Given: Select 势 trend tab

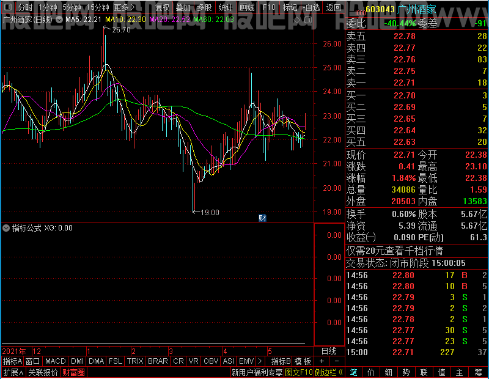Looking at the screenshot, I should pyautogui.click(x=406, y=372).
